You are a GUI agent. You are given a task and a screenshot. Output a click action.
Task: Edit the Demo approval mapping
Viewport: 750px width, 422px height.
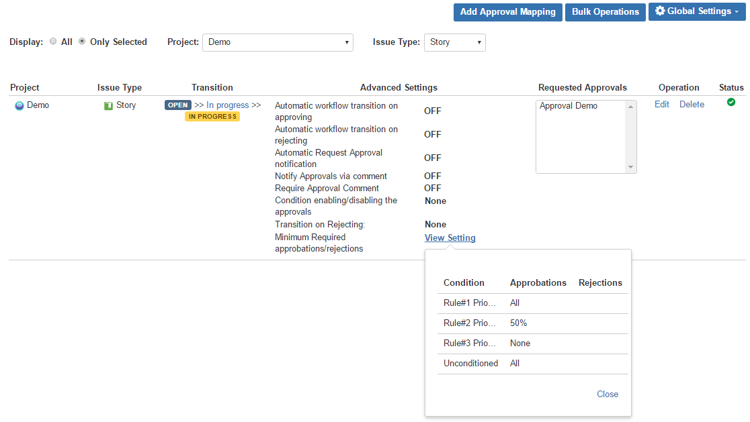tap(662, 105)
